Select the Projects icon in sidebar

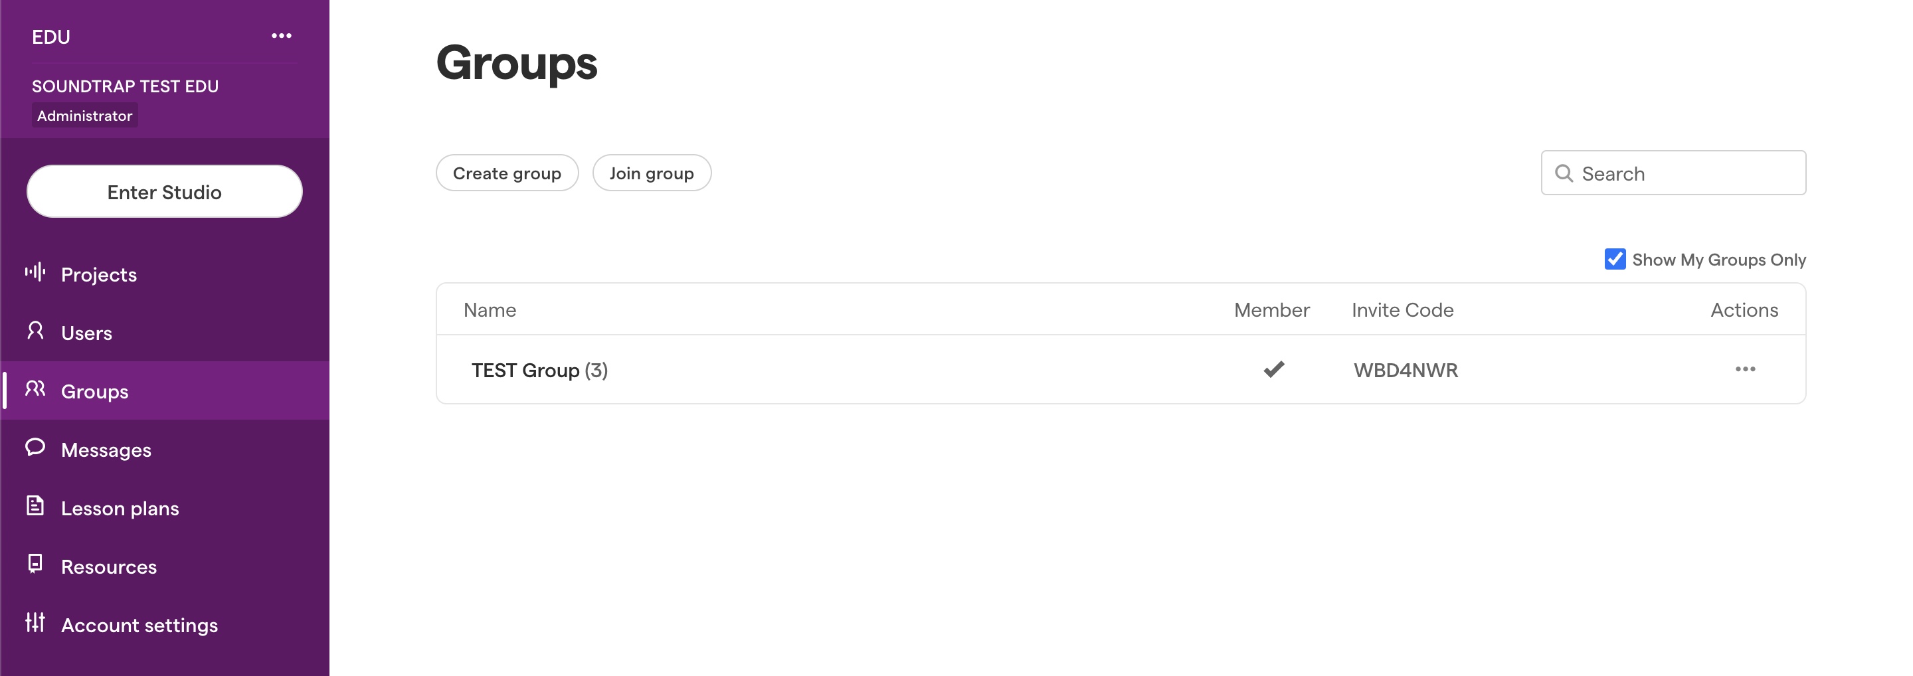(35, 273)
